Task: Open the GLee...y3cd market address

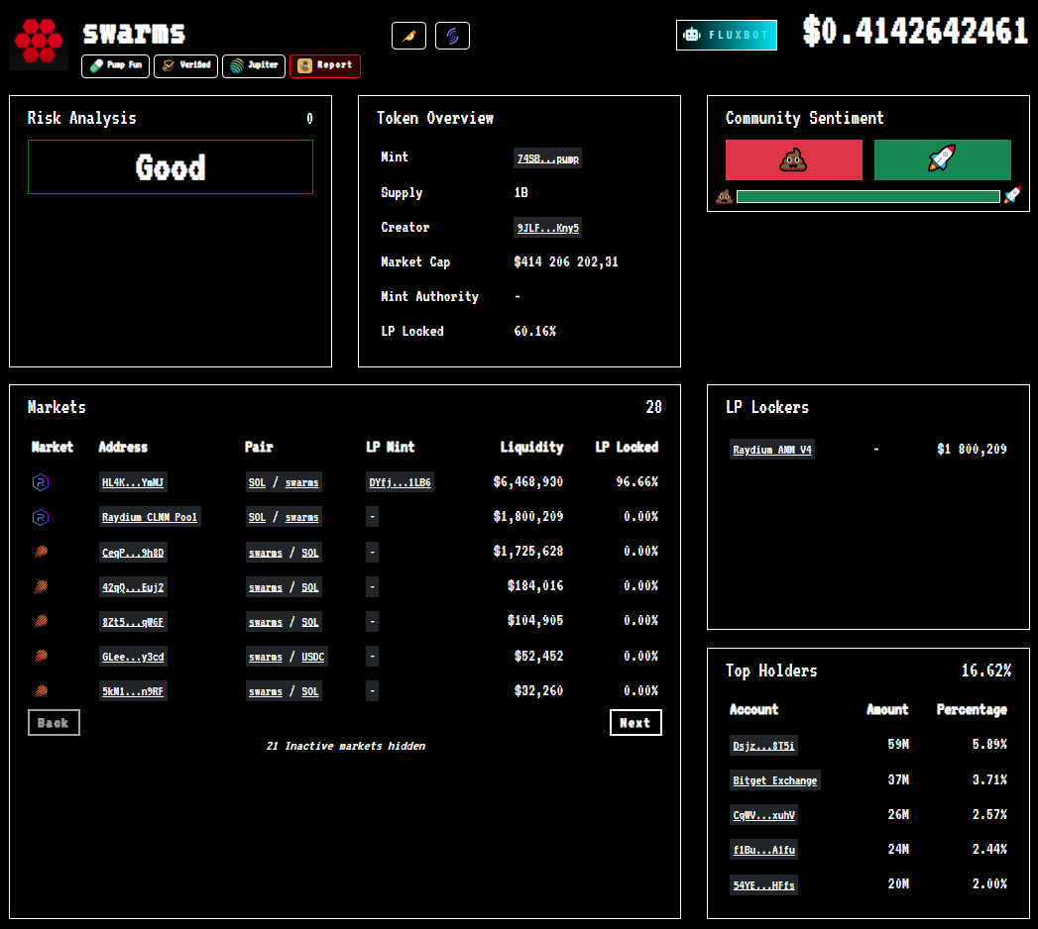Action: pos(133,657)
